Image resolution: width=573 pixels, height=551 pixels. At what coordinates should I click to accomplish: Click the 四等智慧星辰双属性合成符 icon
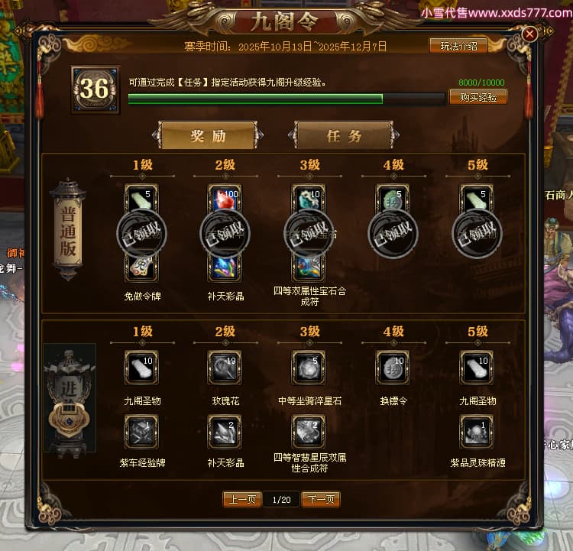(309, 432)
